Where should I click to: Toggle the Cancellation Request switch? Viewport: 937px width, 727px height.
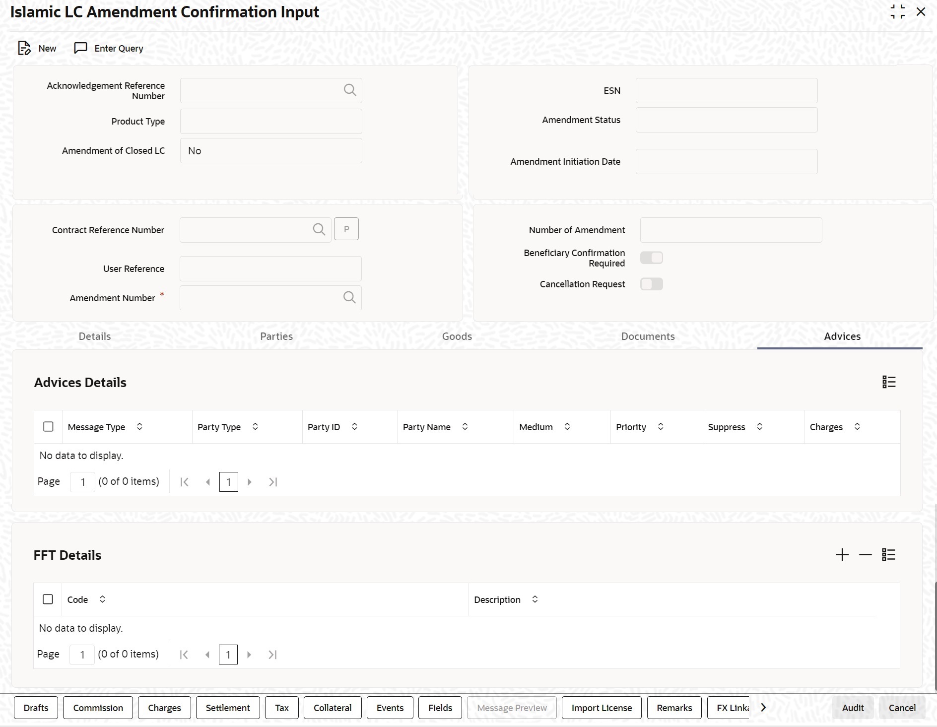pyautogui.click(x=652, y=284)
